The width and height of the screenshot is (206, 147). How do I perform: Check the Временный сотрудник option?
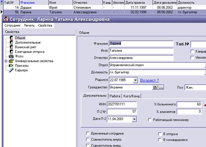(88, 134)
